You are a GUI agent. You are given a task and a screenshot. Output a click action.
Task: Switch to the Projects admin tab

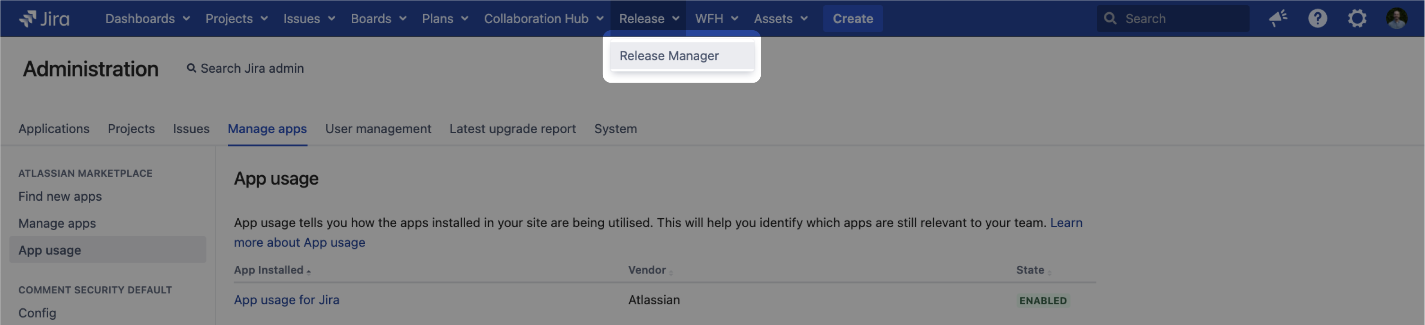[131, 129]
